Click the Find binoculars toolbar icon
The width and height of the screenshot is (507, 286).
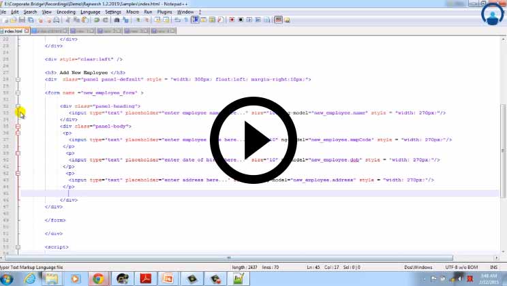click(x=117, y=20)
